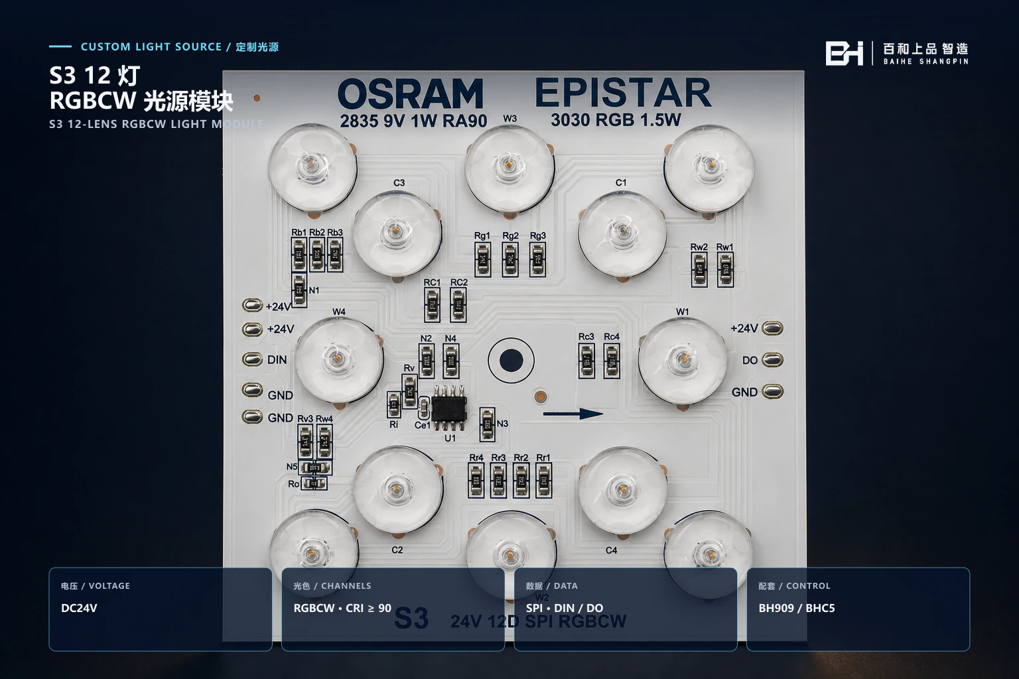Viewport: 1019px width, 679px height.
Task: Click the BH logo mark
Action: (845, 53)
